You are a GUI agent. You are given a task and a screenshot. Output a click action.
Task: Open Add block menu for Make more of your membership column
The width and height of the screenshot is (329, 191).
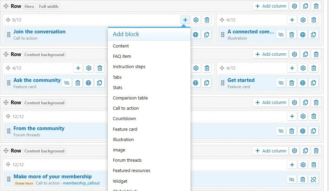click(292, 165)
